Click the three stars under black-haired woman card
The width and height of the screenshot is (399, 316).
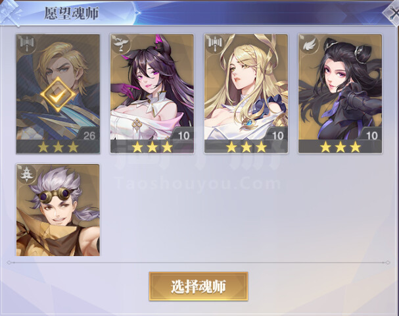[x=340, y=147]
